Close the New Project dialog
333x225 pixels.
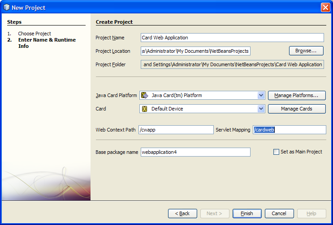[325, 7]
